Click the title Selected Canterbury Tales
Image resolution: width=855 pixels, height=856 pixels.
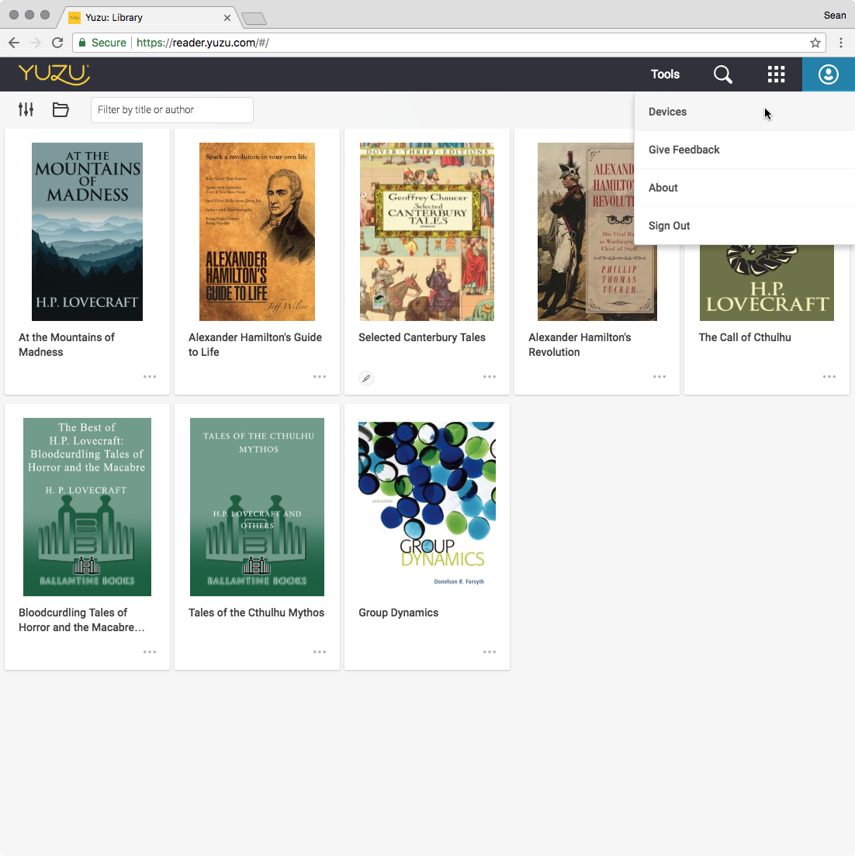[422, 337]
